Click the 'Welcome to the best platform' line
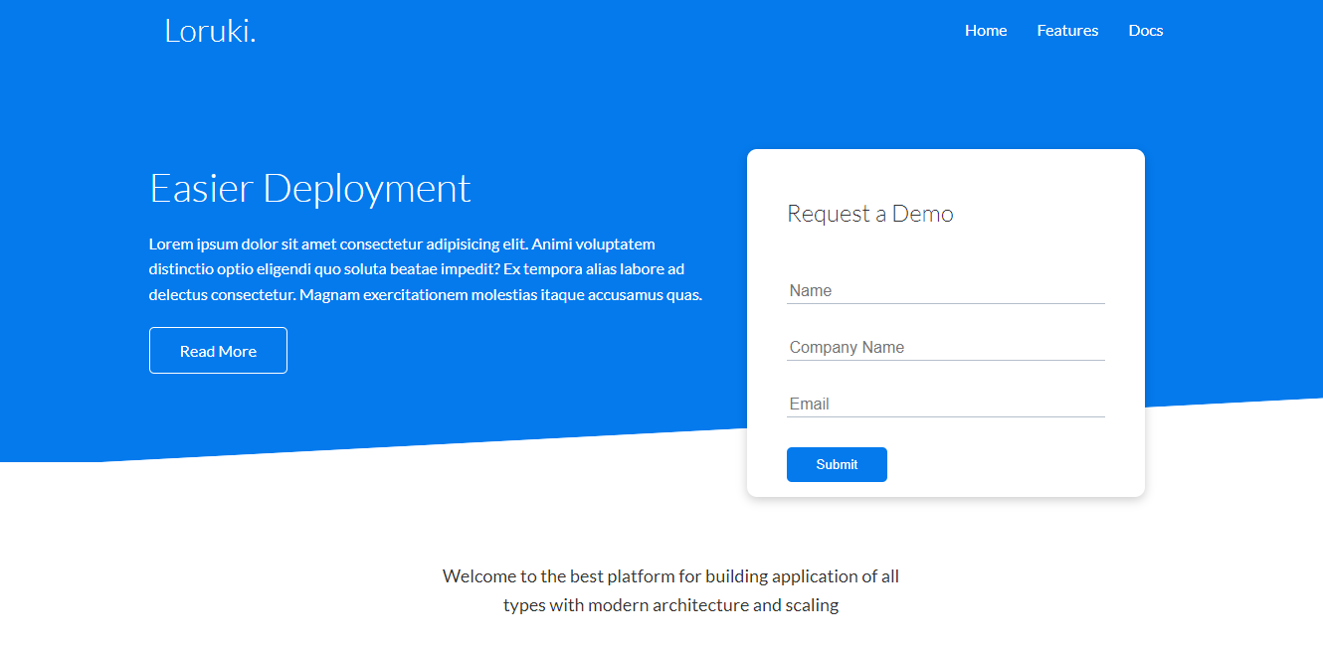The width and height of the screenshot is (1323, 649). click(670, 575)
